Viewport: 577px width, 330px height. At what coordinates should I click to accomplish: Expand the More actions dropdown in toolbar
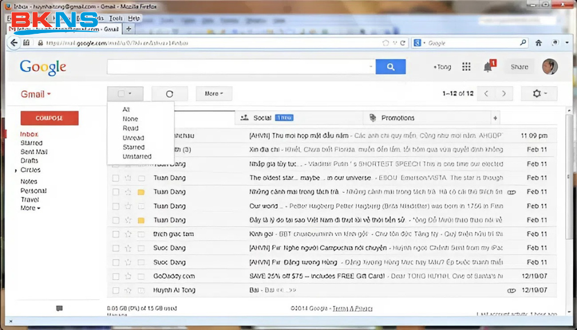click(x=214, y=94)
